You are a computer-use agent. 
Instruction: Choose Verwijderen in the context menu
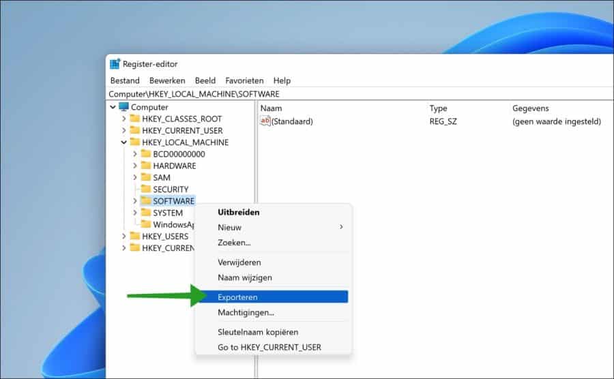tap(273, 262)
